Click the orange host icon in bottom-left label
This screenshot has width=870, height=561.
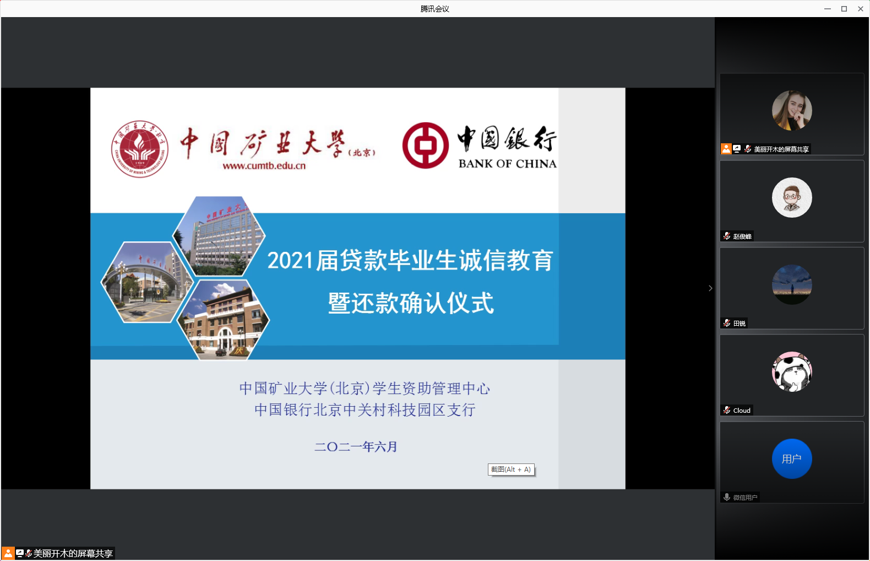8,553
